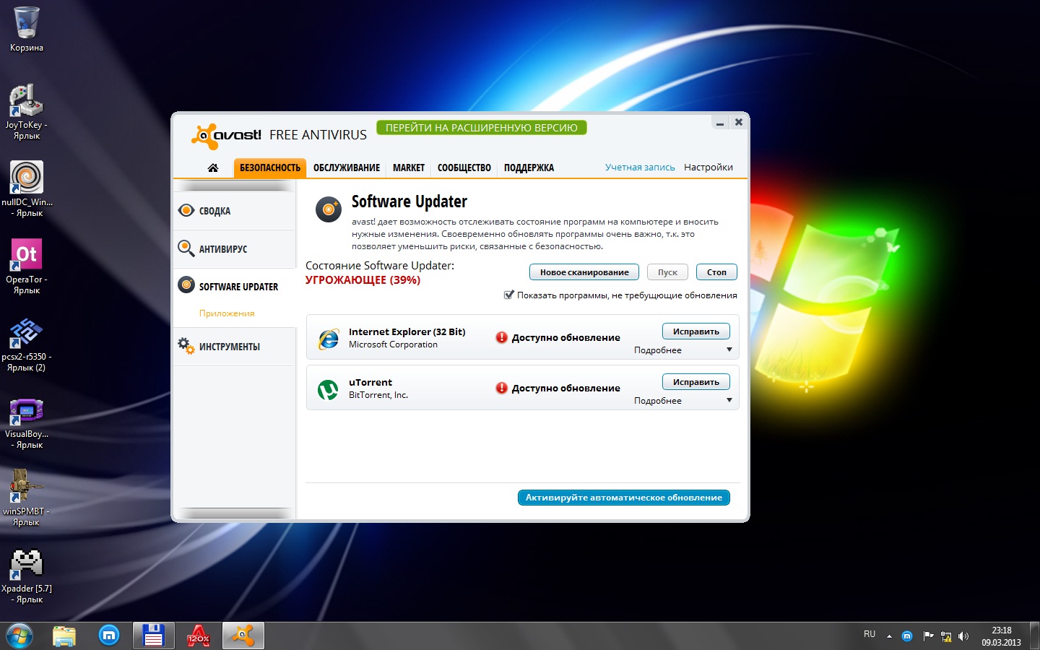The width and height of the screenshot is (1040, 650).
Task: Switch to the ОБСЛУЖИВАНИЕ tab
Action: (x=347, y=168)
